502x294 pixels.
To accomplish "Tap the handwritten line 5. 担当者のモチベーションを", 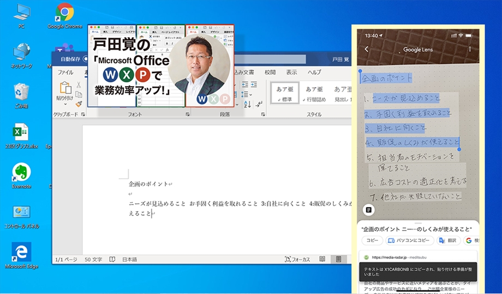I will click(410, 157).
